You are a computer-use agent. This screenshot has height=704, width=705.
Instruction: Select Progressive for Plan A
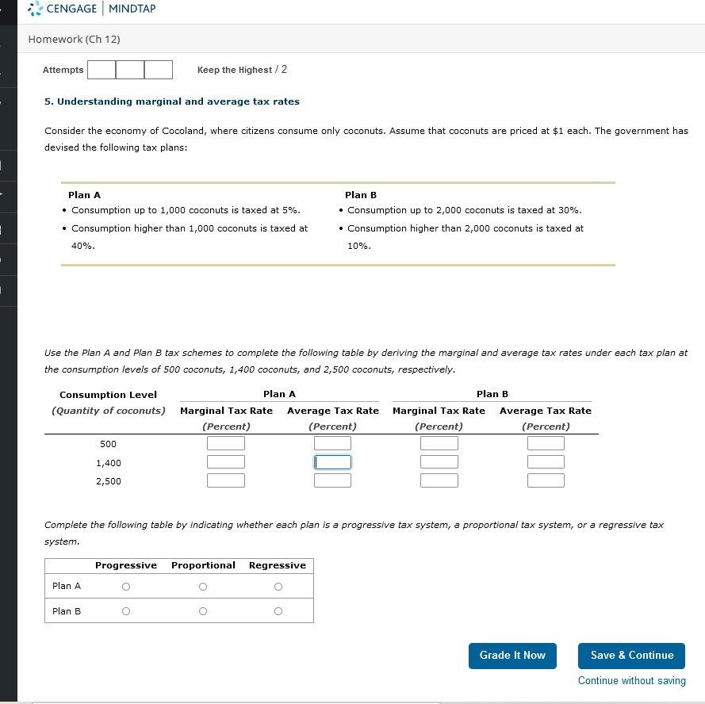tap(125, 586)
